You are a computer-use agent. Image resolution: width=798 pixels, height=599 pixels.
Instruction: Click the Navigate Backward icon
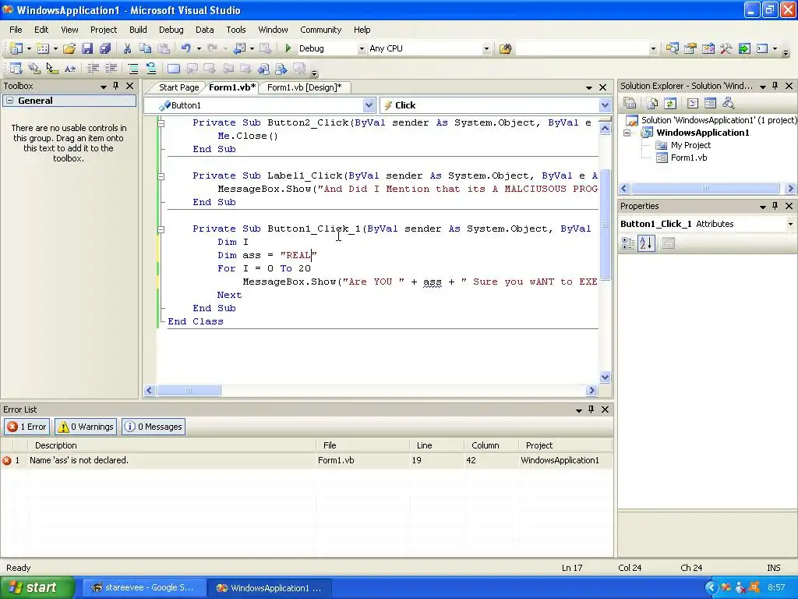click(x=239, y=48)
